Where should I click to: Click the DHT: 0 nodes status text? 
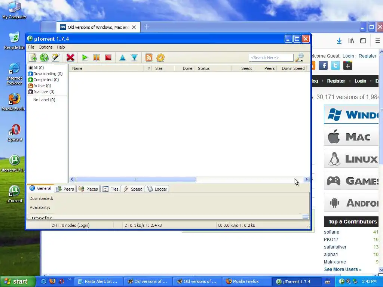pos(70,225)
